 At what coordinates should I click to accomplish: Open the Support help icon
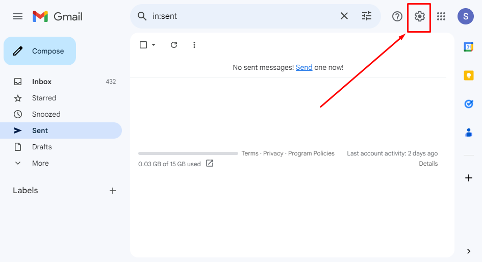(397, 16)
